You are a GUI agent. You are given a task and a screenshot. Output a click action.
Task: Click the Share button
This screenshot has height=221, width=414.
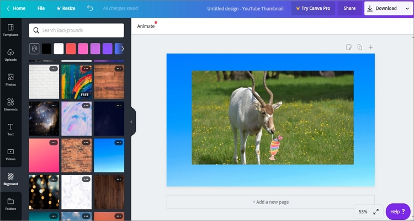click(x=349, y=8)
